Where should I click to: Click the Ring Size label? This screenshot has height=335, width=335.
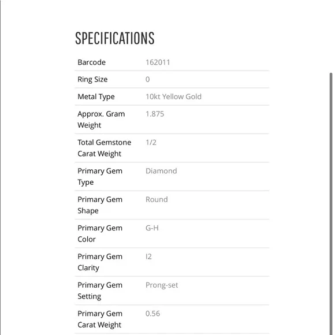pyautogui.click(x=92, y=80)
